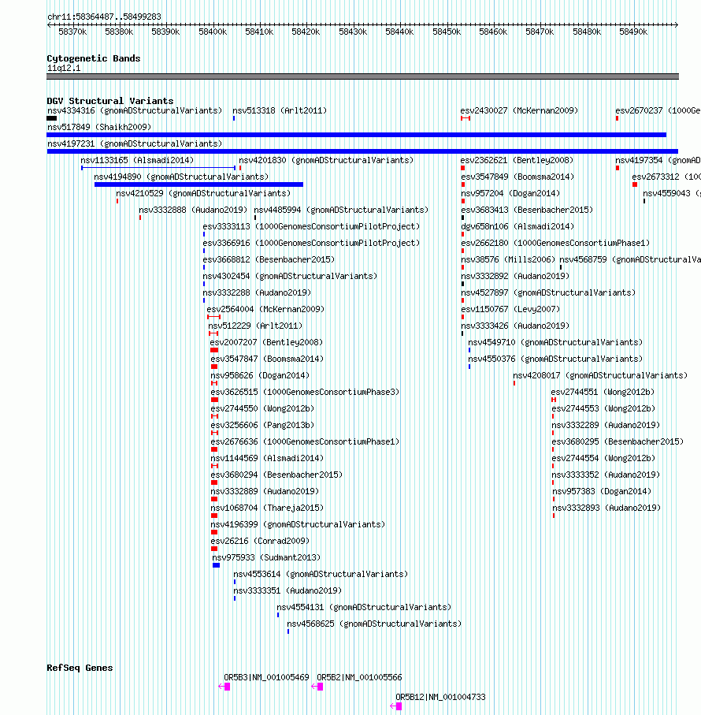Open nsv958626 (Dogan2014) variant
The image size is (701, 715).
pyautogui.click(x=260, y=376)
